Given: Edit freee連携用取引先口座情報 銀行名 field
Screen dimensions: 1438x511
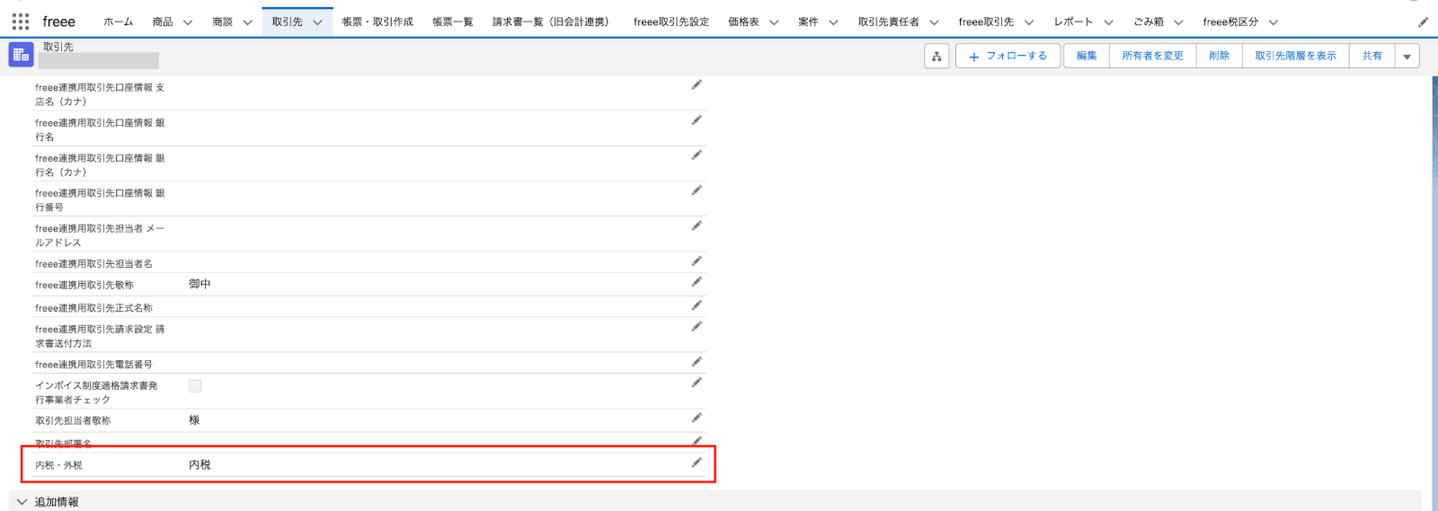Looking at the screenshot, I should pyautogui.click(x=697, y=119).
